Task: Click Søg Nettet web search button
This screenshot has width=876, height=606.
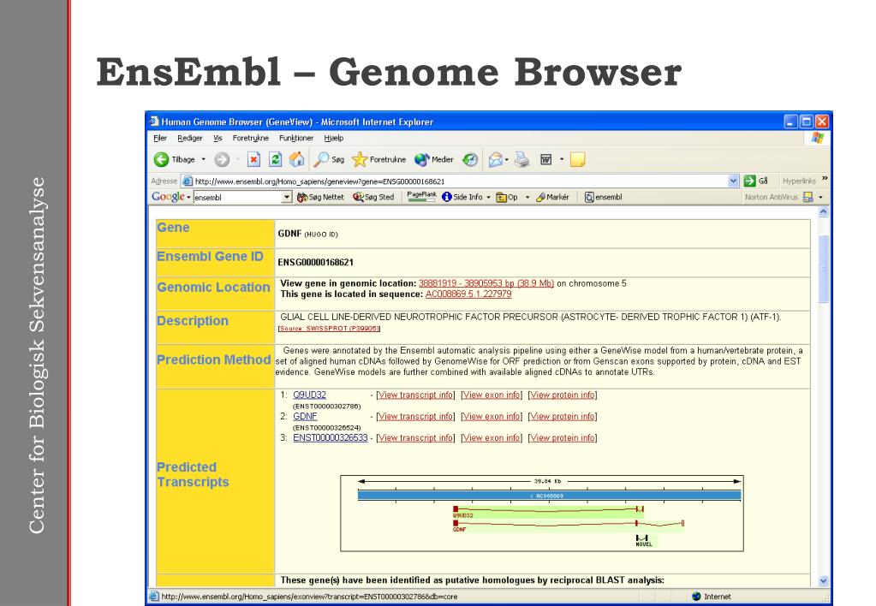Action: (320, 197)
